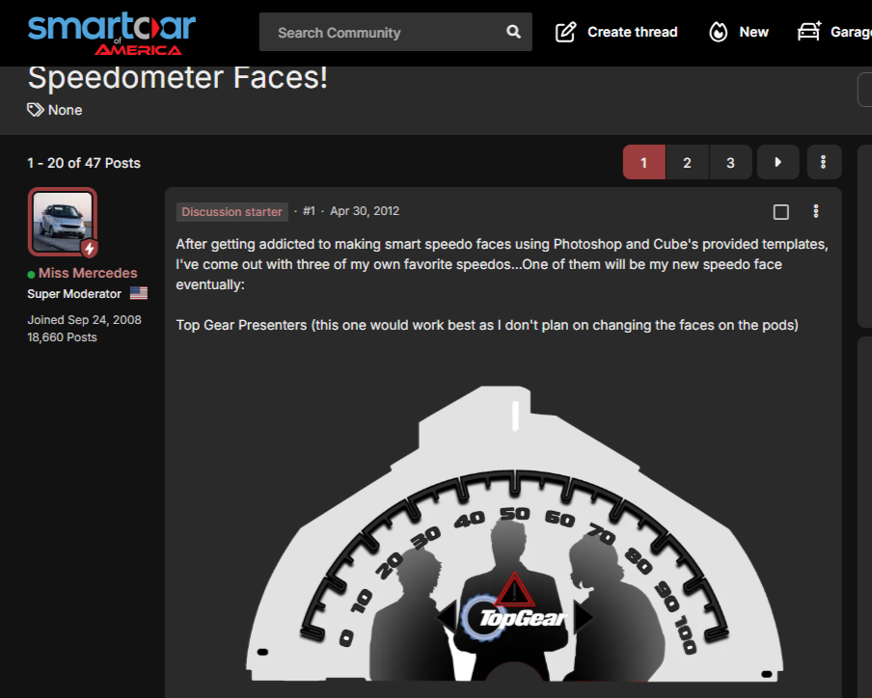Click the search magnifier icon
This screenshot has width=872, height=698.
pos(513,33)
